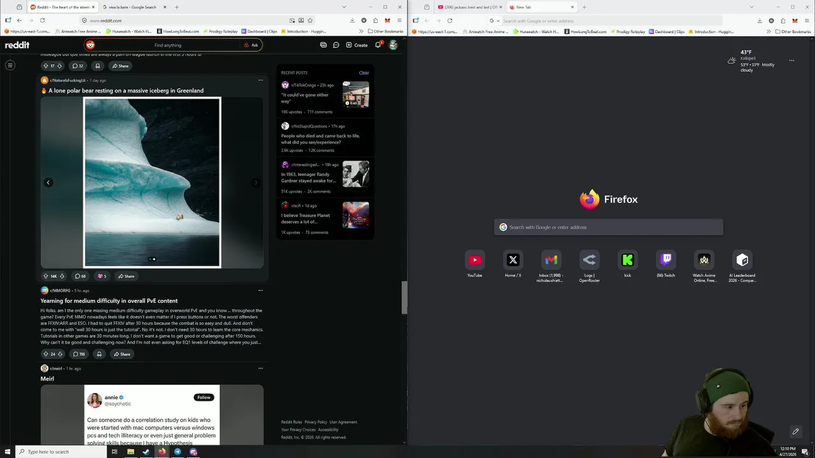This screenshot has height=458, width=815.
Task: Open the Reddit advertise icon beside chat
Action: click(323, 45)
